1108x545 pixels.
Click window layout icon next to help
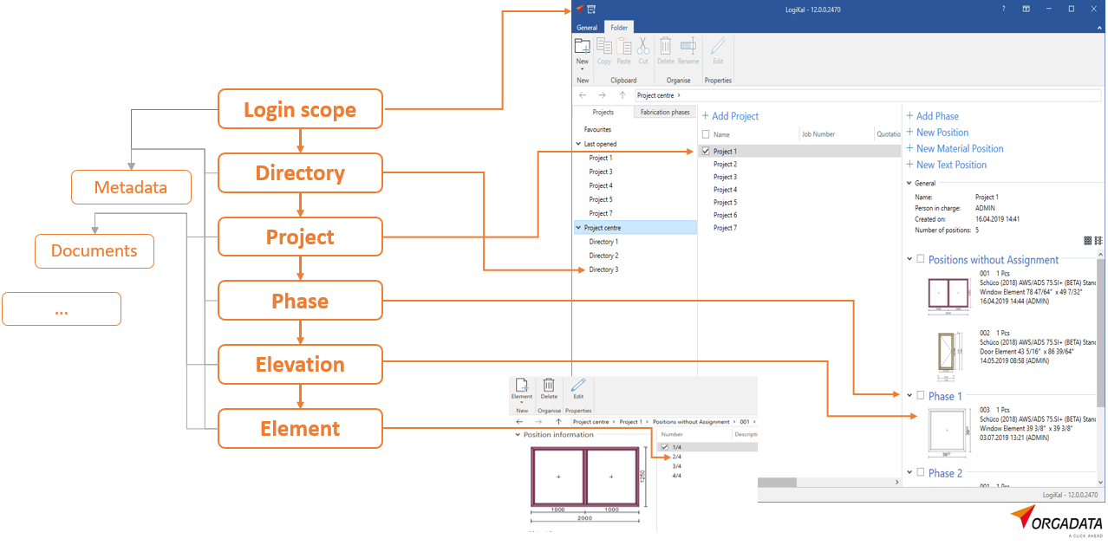point(1027,9)
